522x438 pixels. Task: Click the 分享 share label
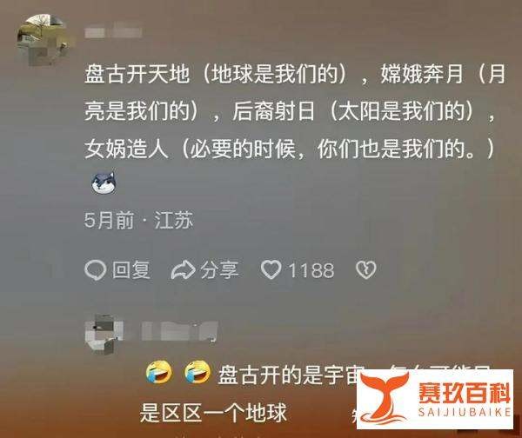pyautogui.click(x=220, y=269)
